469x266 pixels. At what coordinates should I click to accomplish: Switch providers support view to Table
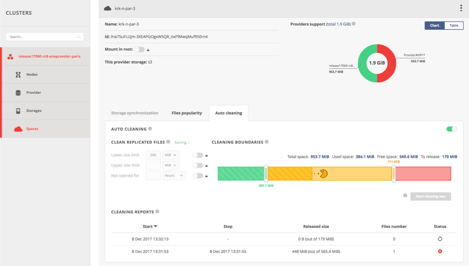point(454,25)
